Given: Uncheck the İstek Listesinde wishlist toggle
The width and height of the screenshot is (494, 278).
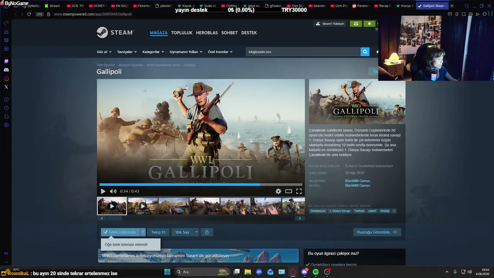Looking at the screenshot, I should point(120,232).
